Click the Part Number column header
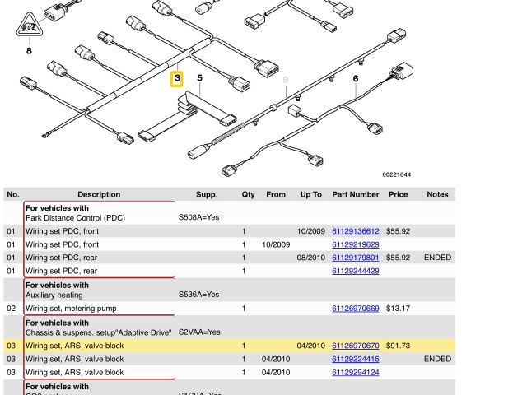The image size is (527, 395). 356,195
